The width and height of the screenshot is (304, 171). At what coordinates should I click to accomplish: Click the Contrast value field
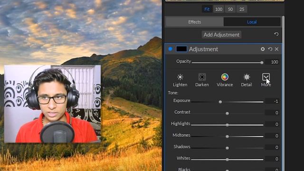tap(272, 113)
